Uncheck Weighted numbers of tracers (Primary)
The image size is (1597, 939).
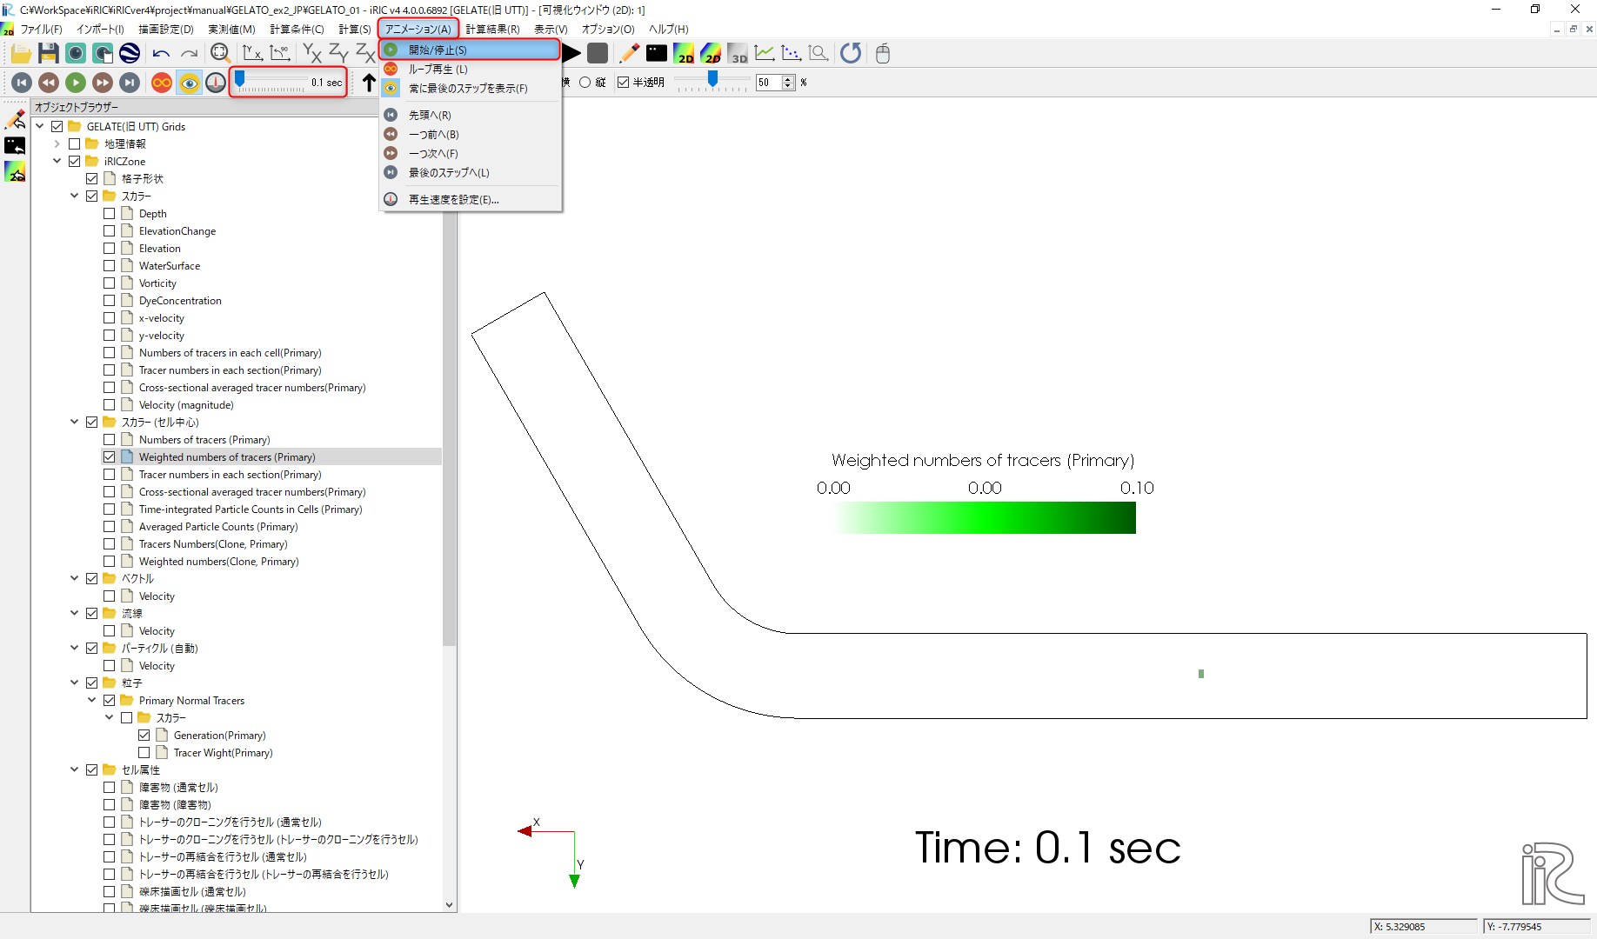click(110, 456)
